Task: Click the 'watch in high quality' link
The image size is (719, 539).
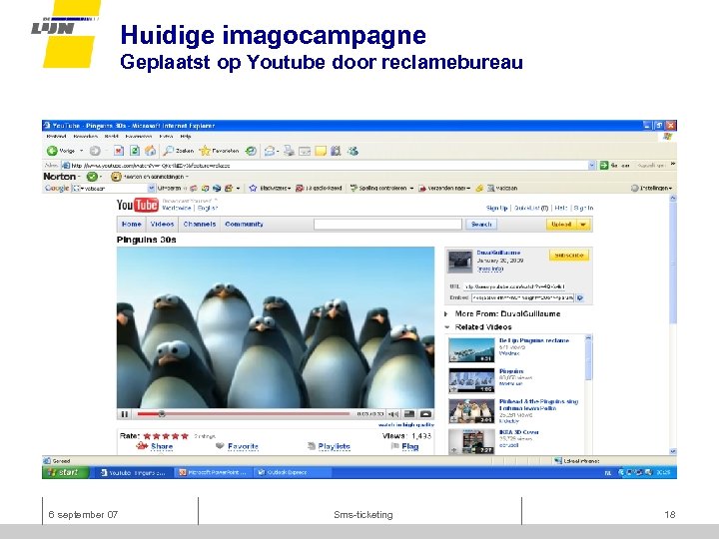Action: [x=406, y=425]
